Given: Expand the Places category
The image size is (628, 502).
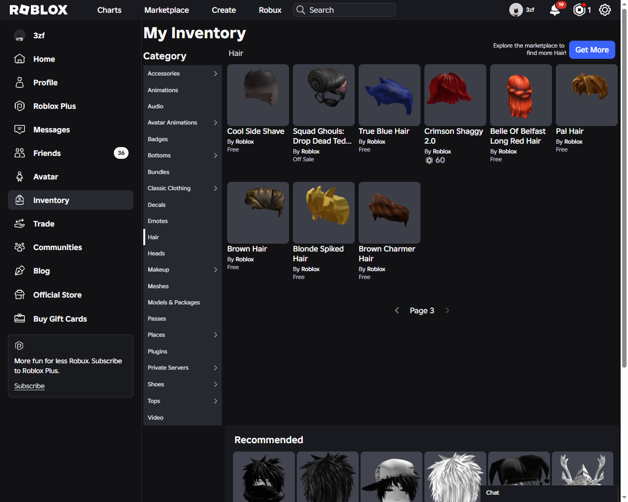Looking at the screenshot, I should pyautogui.click(x=215, y=335).
